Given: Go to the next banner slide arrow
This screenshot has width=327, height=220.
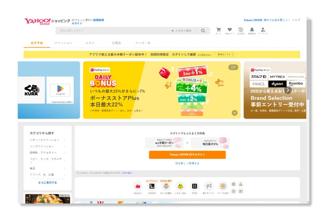Looking at the screenshot, I should tap(288, 90).
